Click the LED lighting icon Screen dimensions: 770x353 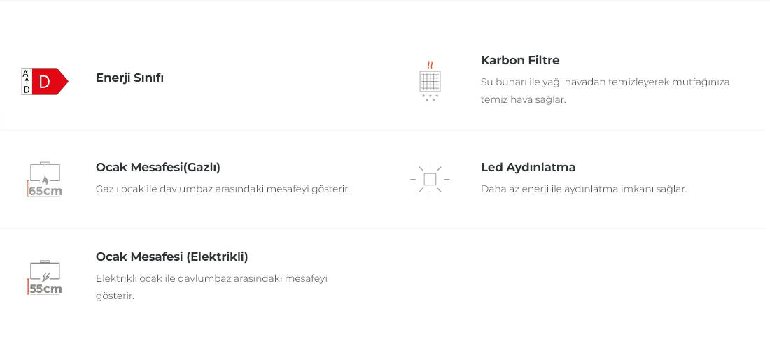point(430,180)
